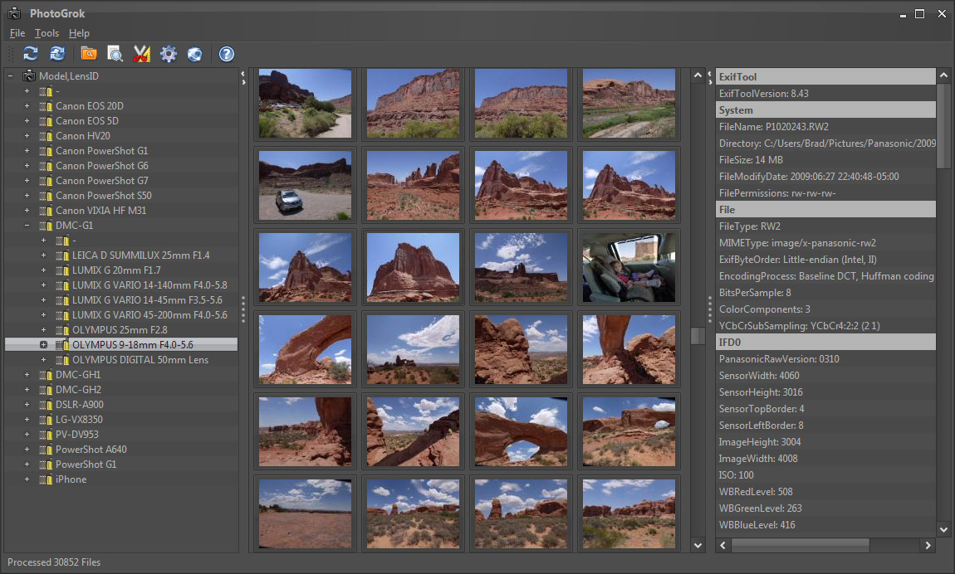The width and height of the screenshot is (955, 574).
Task: Collapse the DMC-G1 tree node
Action: 27,226
